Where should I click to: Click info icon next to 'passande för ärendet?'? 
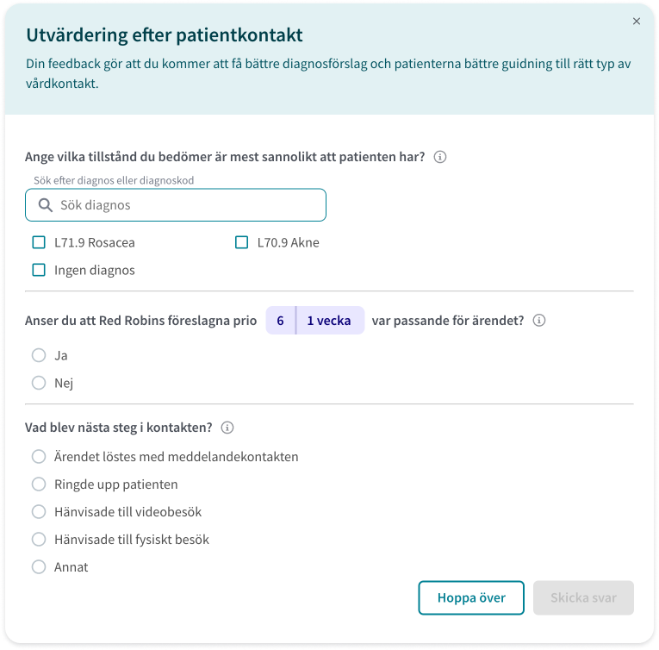[x=539, y=321]
